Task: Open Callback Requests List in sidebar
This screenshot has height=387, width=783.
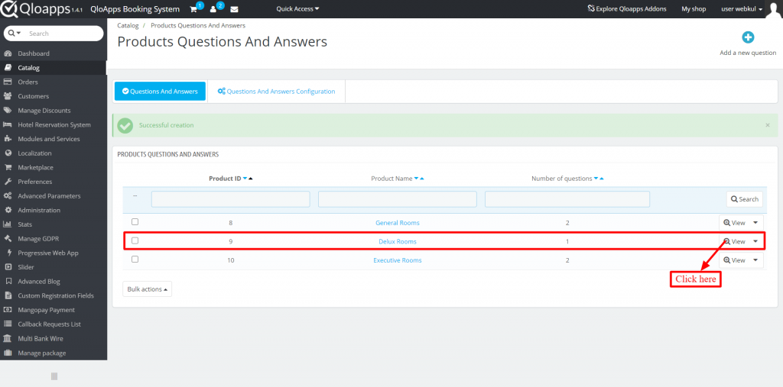Action: click(x=49, y=324)
